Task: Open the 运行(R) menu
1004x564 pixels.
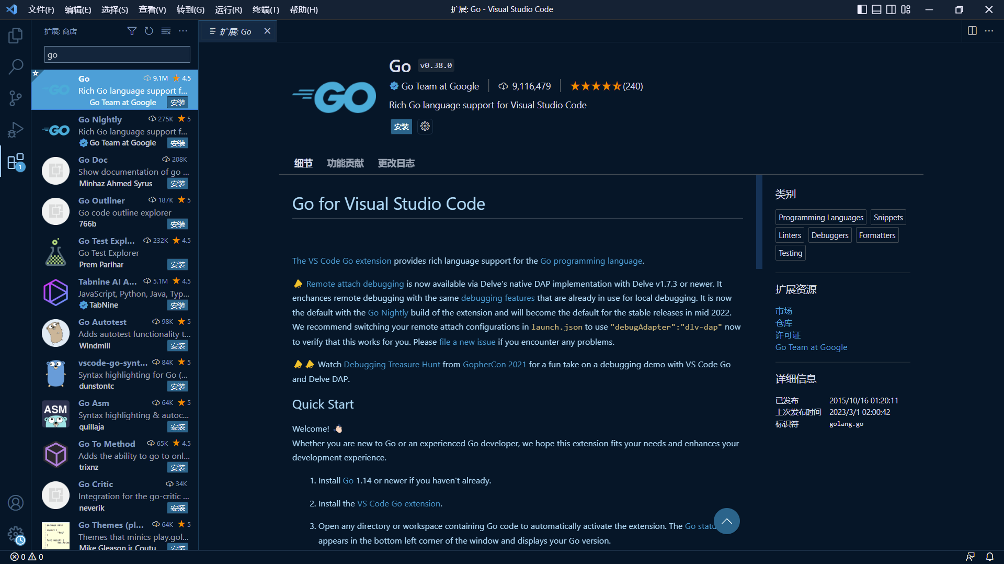Action: pyautogui.click(x=229, y=9)
